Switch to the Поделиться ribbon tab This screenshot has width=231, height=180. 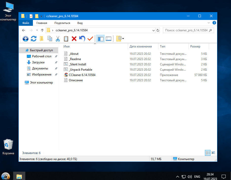pyautogui.click(x=62, y=23)
